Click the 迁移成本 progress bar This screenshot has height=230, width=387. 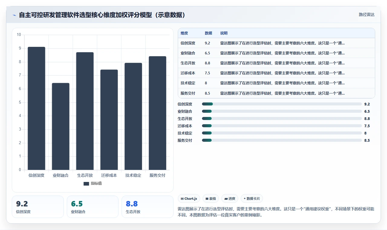[282, 126]
